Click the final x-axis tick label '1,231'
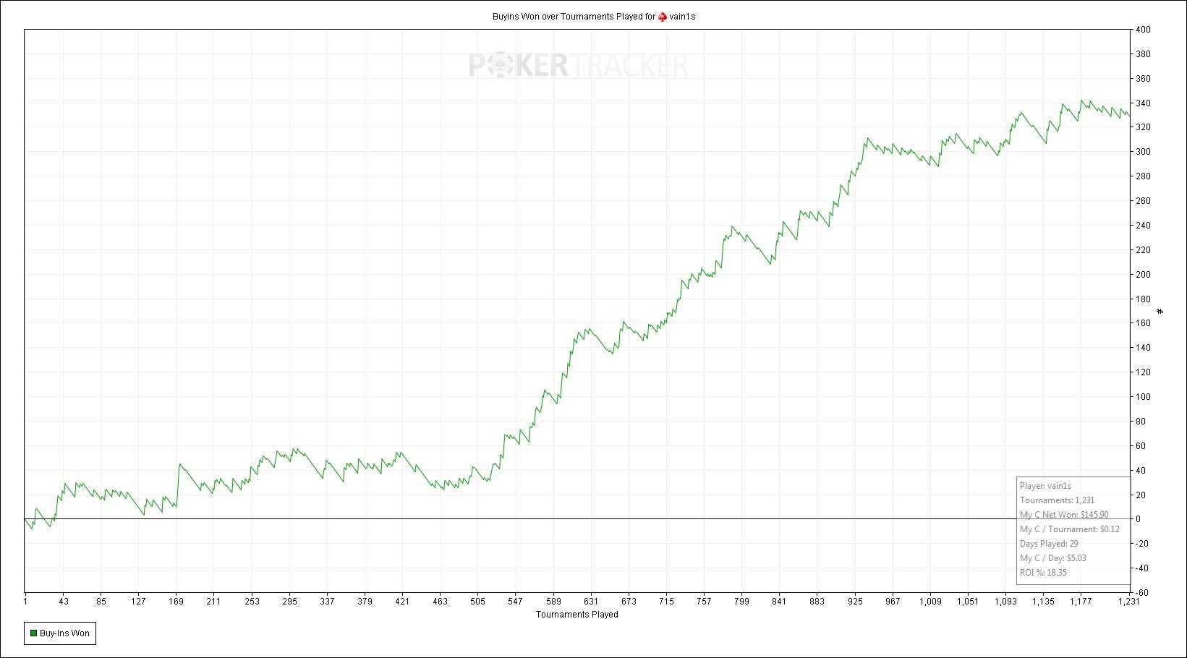This screenshot has width=1187, height=658. pos(1129,602)
